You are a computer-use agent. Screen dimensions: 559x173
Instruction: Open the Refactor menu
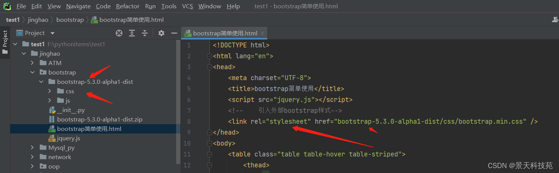pos(128,6)
